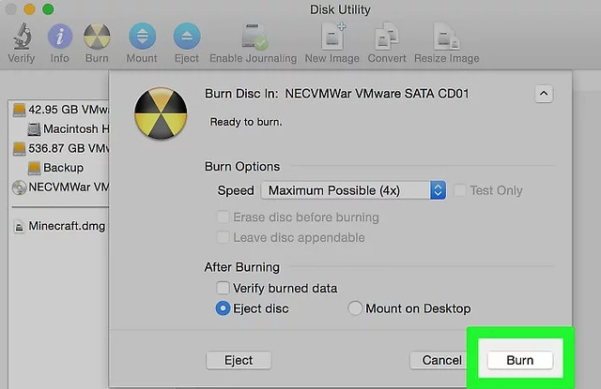The width and height of the screenshot is (601, 389).
Task: Open the Info toolbar icon
Action: (60, 37)
